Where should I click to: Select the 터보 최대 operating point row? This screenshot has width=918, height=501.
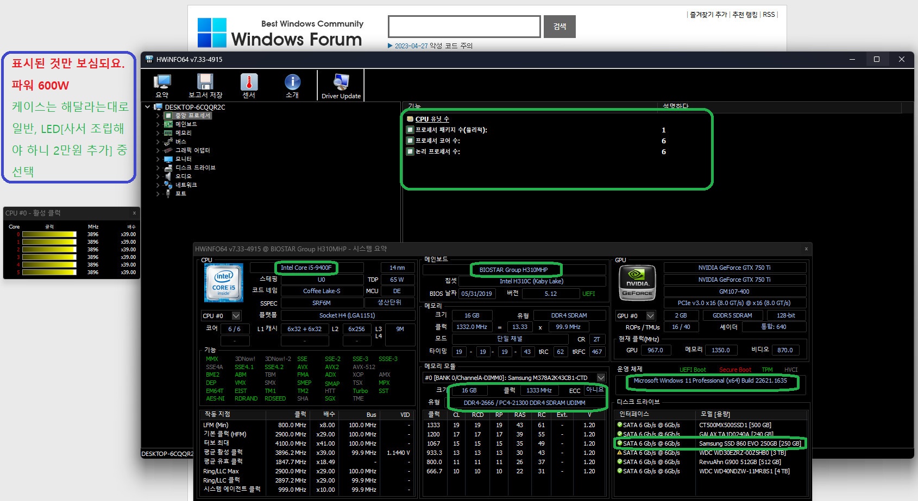(x=307, y=443)
